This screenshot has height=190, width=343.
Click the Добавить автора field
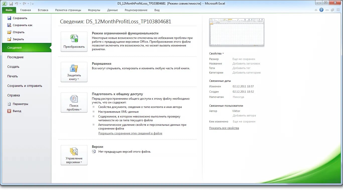coord(244,115)
